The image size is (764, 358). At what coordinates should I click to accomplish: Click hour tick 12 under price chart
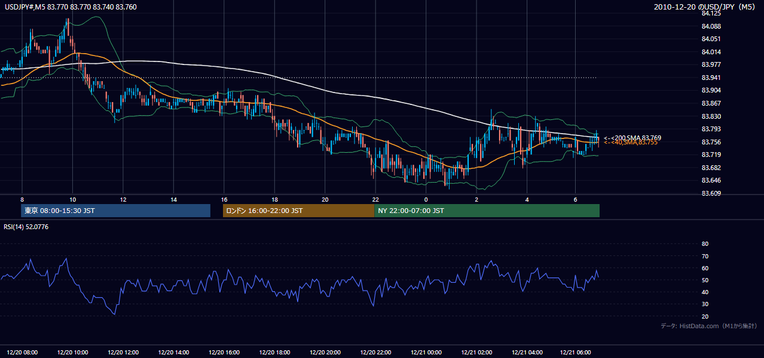point(123,199)
